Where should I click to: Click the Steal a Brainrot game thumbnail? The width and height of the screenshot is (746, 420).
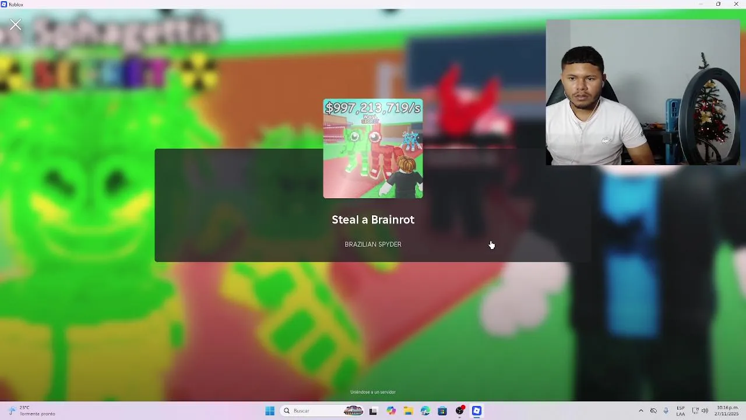pos(373,149)
